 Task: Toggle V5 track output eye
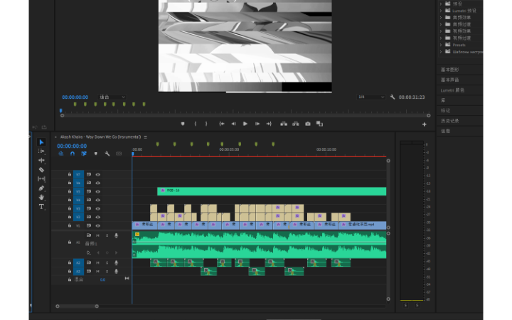click(97, 192)
